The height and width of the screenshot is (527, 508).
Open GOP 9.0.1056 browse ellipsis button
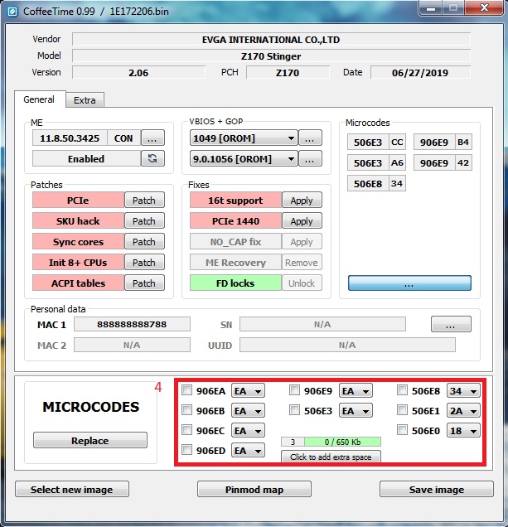(x=310, y=158)
